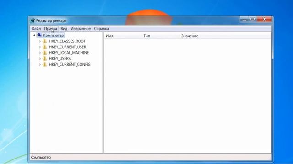The image size is (293, 164).
Task: Expand the HKEY_CURRENT_USER key
Action: click(40, 47)
